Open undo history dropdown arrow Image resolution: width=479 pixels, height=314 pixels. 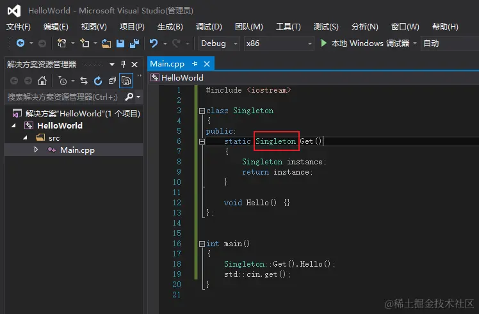(x=165, y=43)
